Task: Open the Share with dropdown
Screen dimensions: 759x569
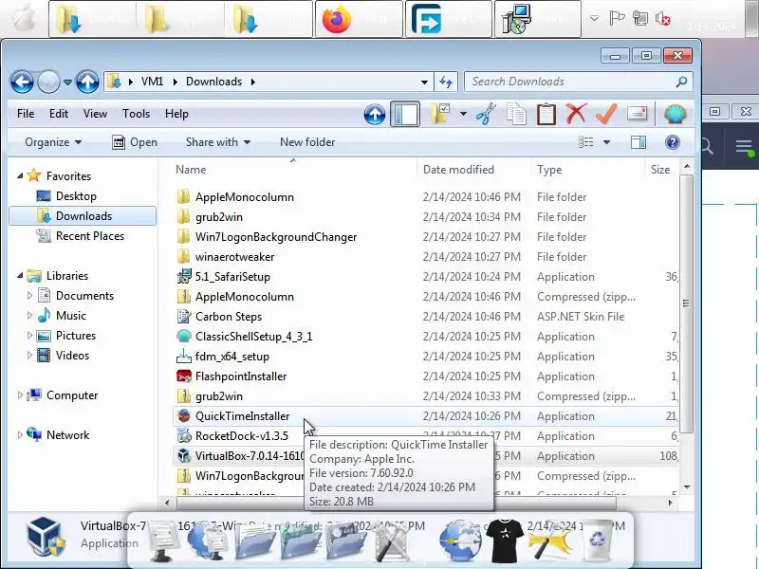Action: point(218,142)
